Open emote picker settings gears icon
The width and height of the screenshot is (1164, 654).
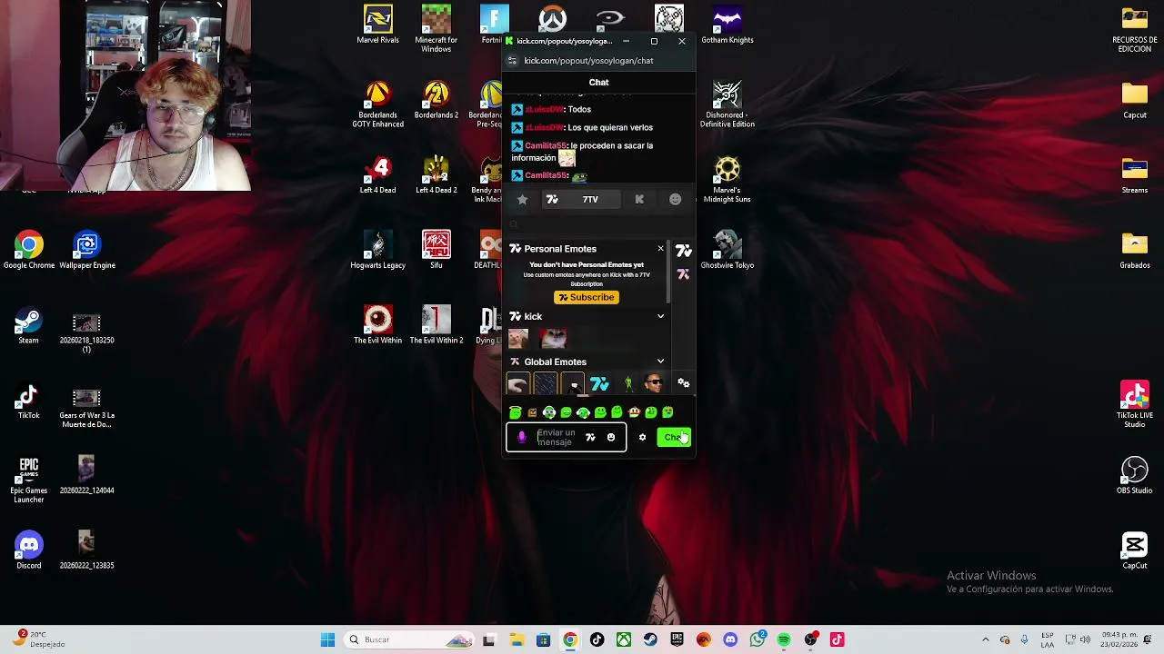(x=684, y=383)
